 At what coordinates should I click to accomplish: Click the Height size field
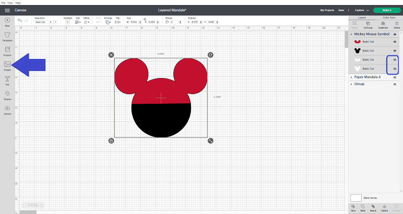[153, 22]
